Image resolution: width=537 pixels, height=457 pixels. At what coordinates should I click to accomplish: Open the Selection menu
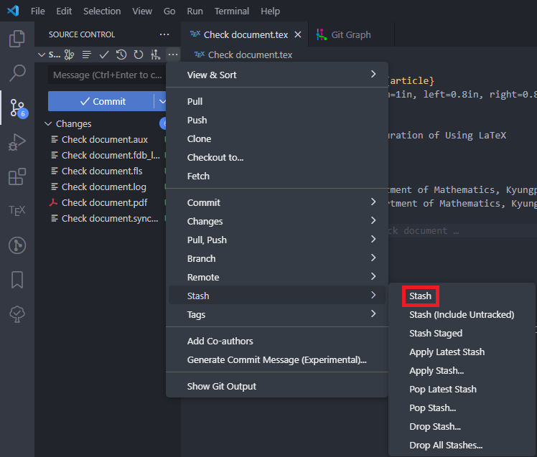[x=102, y=11]
